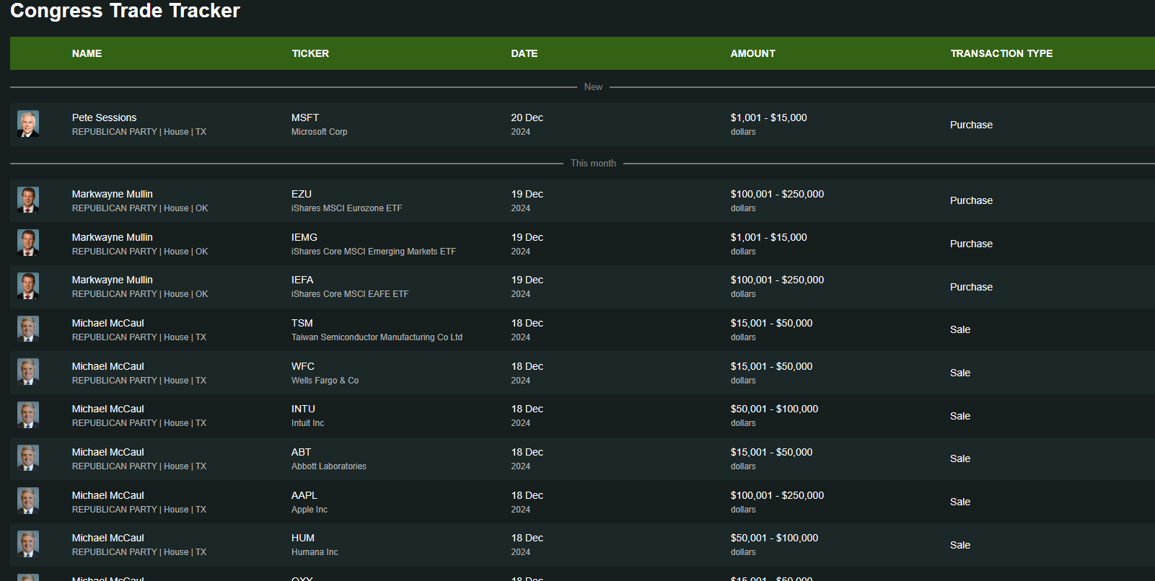This screenshot has height=581, width=1155.
Task: Click Michael McCaul portrait in HUM row
Action: (x=28, y=544)
